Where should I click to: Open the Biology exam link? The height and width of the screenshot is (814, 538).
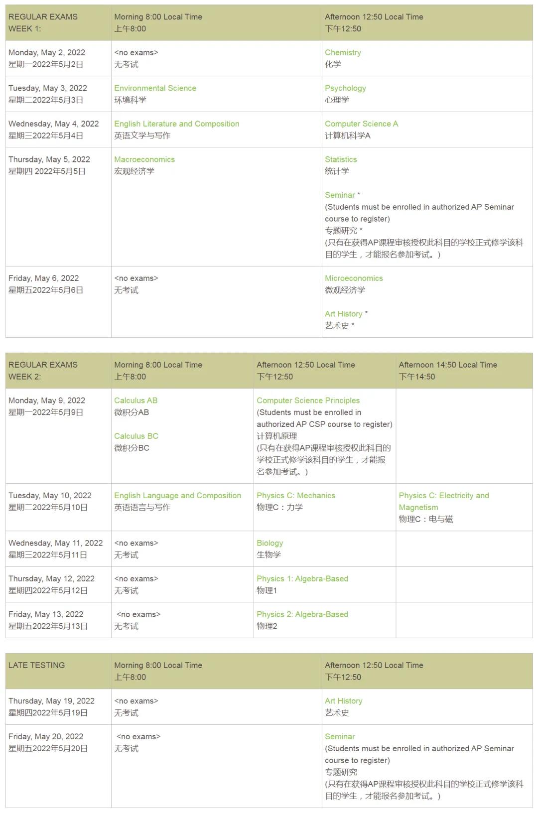coord(269,543)
